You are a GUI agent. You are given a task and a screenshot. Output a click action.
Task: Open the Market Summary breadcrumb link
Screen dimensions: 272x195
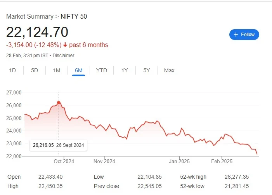(30, 16)
